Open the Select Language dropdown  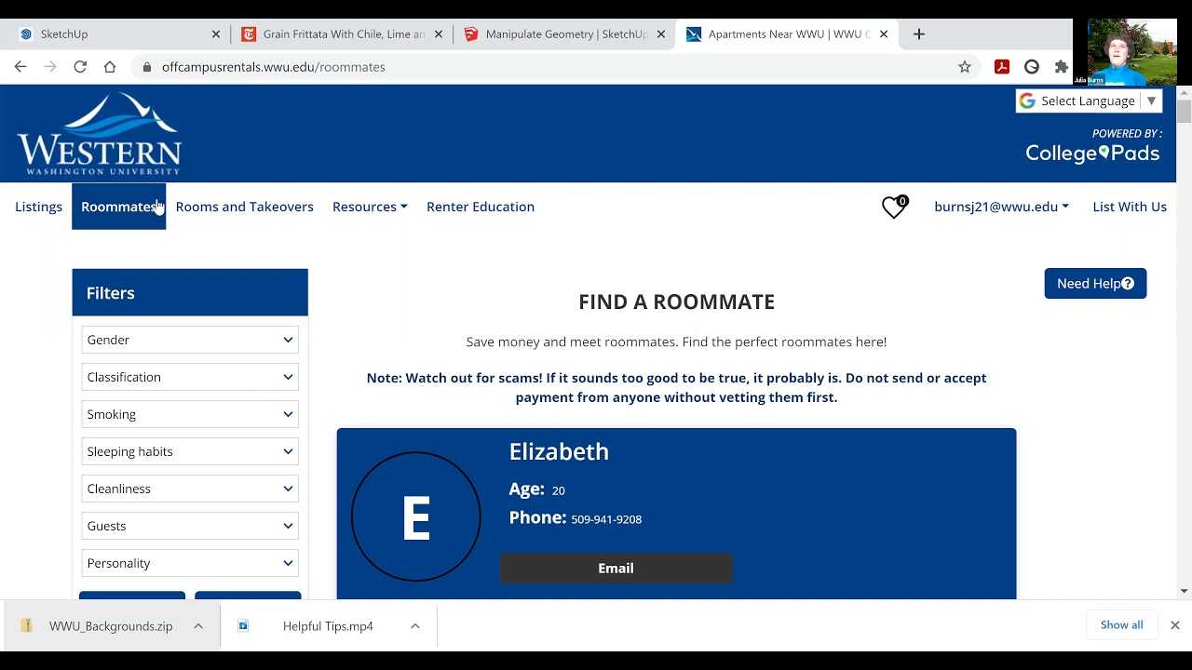click(x=1089, y=100)
